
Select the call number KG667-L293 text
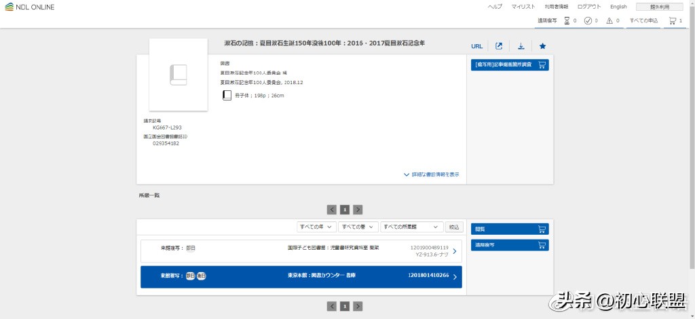point(167,128)
